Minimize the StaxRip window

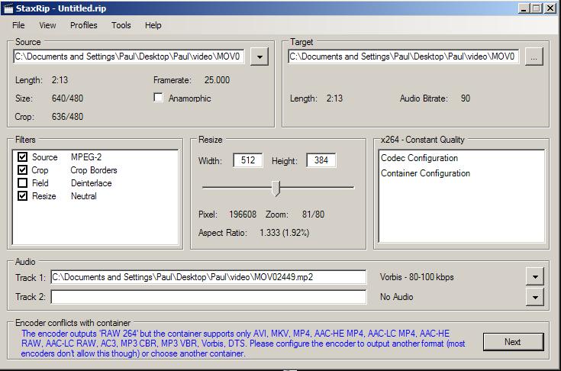click(x=524, y=8)
